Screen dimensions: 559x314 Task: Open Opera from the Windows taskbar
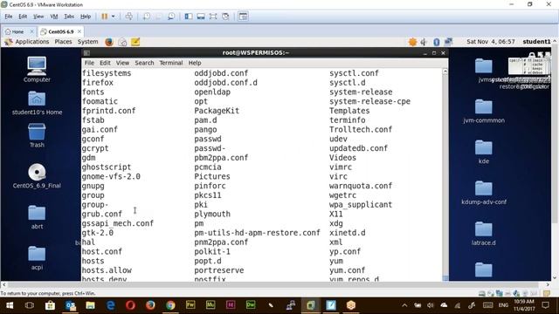coord(130,305)
